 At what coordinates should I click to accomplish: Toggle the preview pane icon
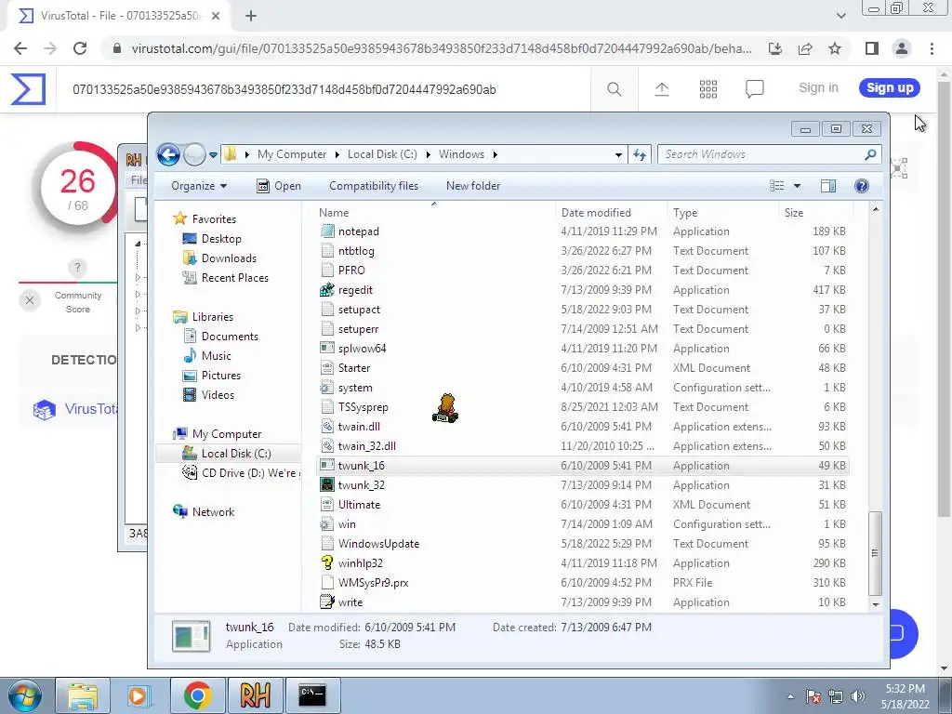[x=828, y=186]
